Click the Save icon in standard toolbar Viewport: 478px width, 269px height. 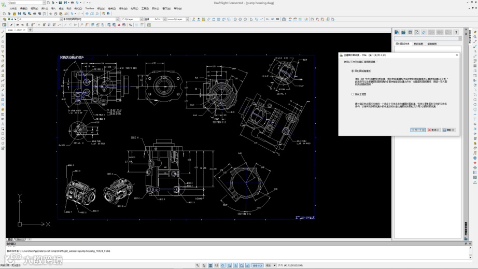[x=19, y=13]
